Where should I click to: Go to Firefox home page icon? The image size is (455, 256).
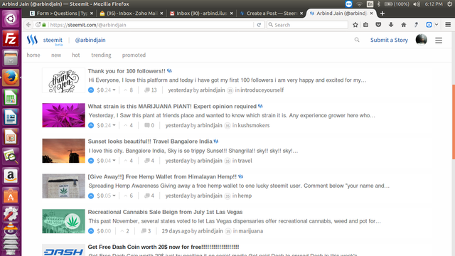pyautogui.click(x=404, y=25)
